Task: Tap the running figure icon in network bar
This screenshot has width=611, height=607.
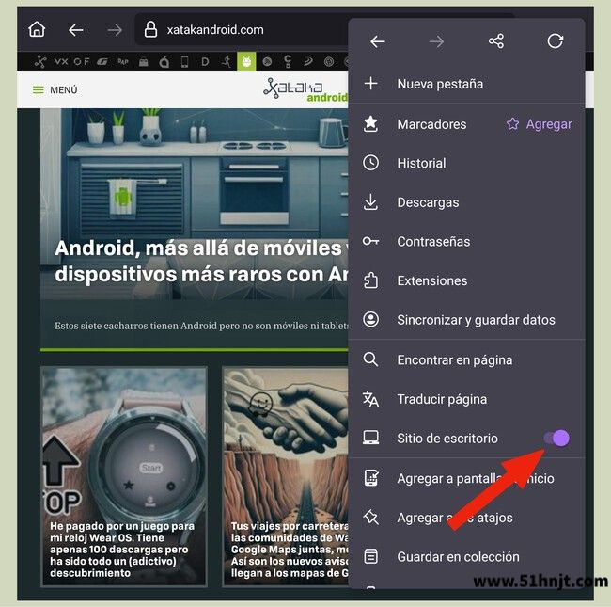Action: (x=227, y=61)
